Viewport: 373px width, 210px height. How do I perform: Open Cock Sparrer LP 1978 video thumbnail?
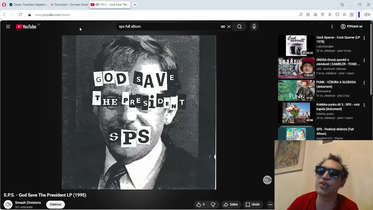(x=296, y=45)
